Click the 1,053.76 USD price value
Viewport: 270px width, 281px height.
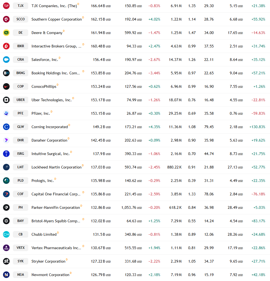(131, 207)
